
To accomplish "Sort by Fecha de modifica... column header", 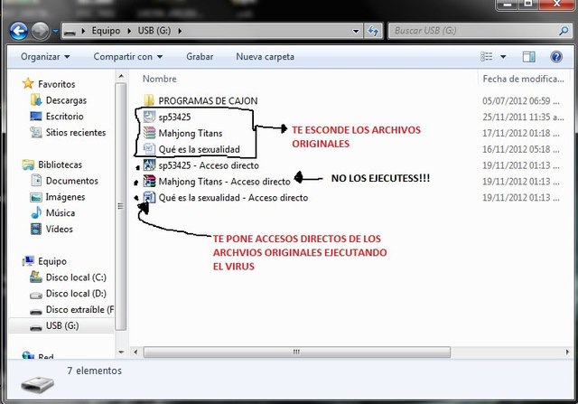I will (x=523, y=79).
